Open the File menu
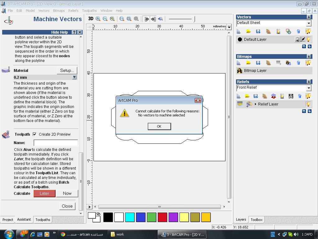Image resolution: width=318 pixels, height=239 pixels. click(x=10, y=11)
